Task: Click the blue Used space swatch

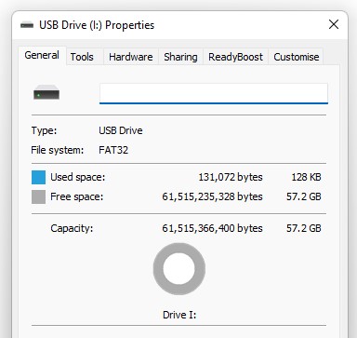Action: (x=38, y=177)
